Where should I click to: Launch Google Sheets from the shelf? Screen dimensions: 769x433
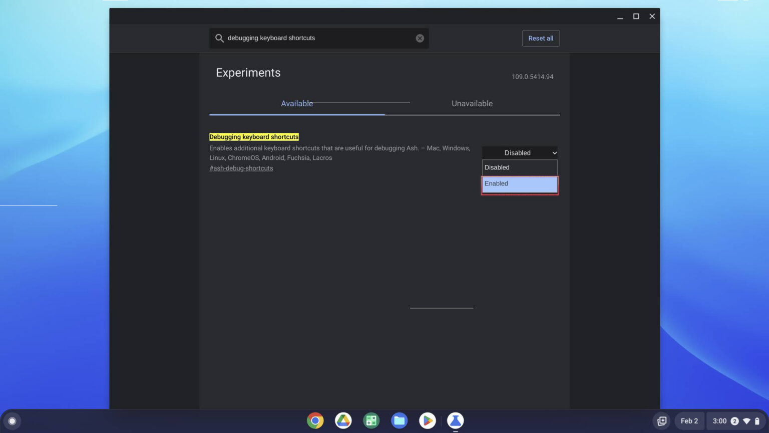click(371, 420)
